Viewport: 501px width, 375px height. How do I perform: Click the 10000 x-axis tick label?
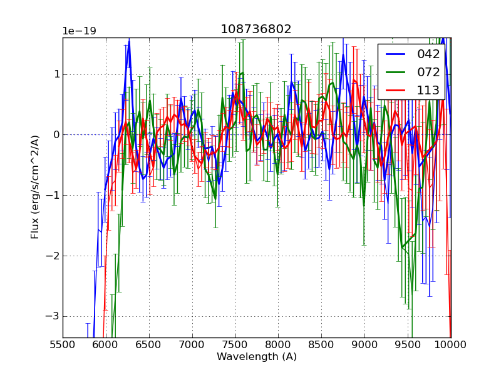coord(451,344)
